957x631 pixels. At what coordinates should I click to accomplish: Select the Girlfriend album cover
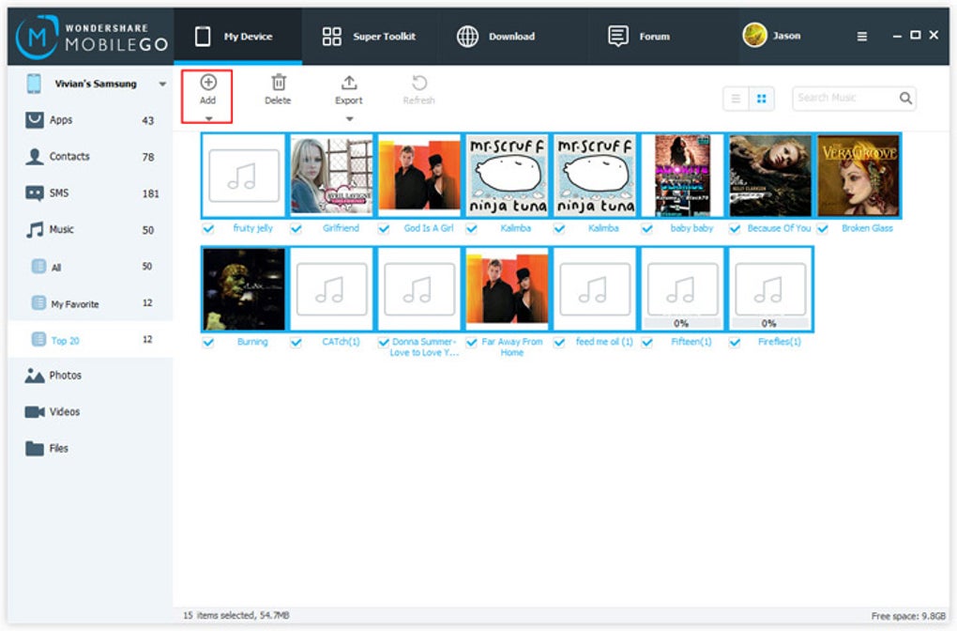coord(331,176)
